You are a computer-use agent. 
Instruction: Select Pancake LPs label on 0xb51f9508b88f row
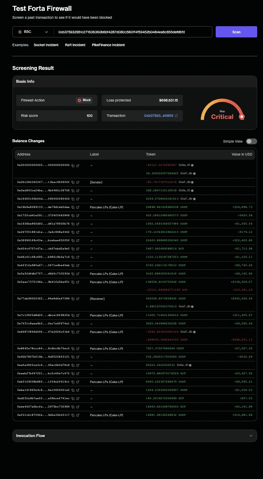(106, 382)
